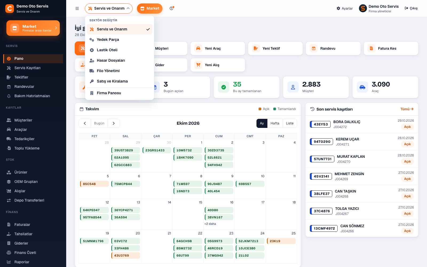Click Yeni Alış quick action

pos(218,65)
